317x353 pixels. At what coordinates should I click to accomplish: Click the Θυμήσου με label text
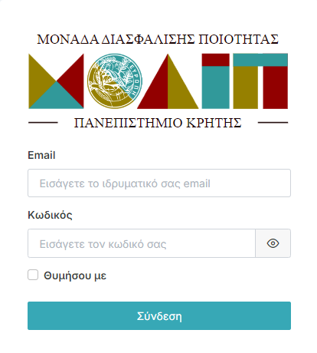pos(75,275)
